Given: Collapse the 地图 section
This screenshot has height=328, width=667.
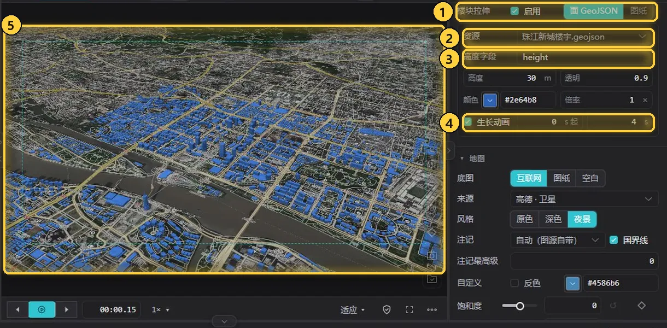Looking at the screenshot, I should (472, 159).
